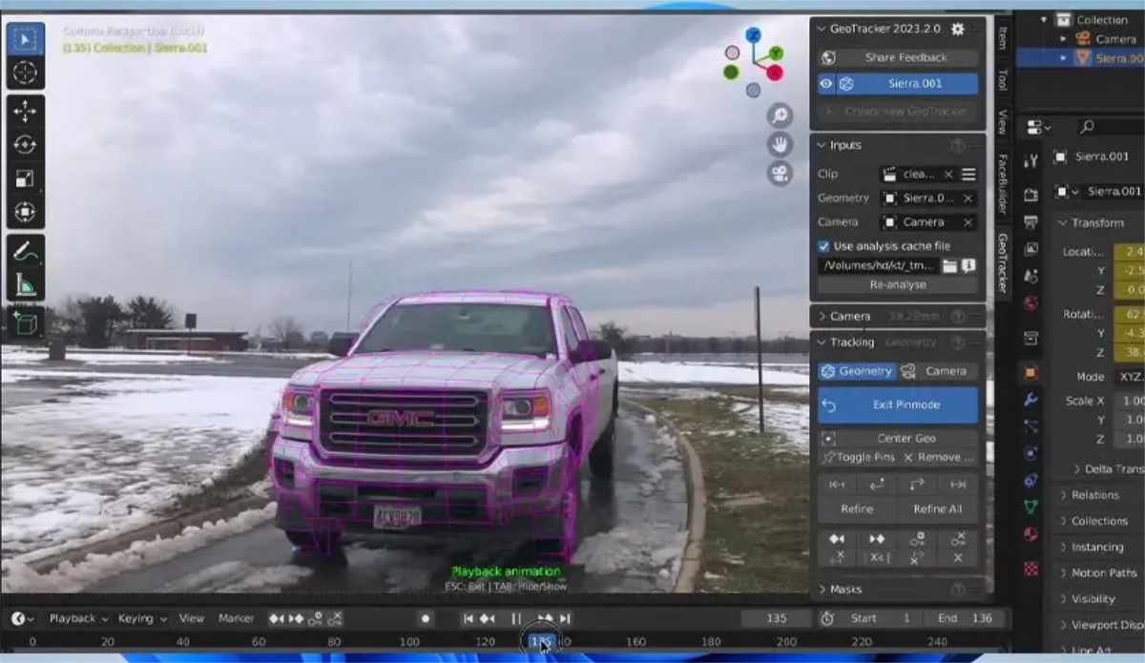Screen dimensions: 1145x663
Task: Switch to the FaceBuilder sidebar tab
Action: point(1002,182)
